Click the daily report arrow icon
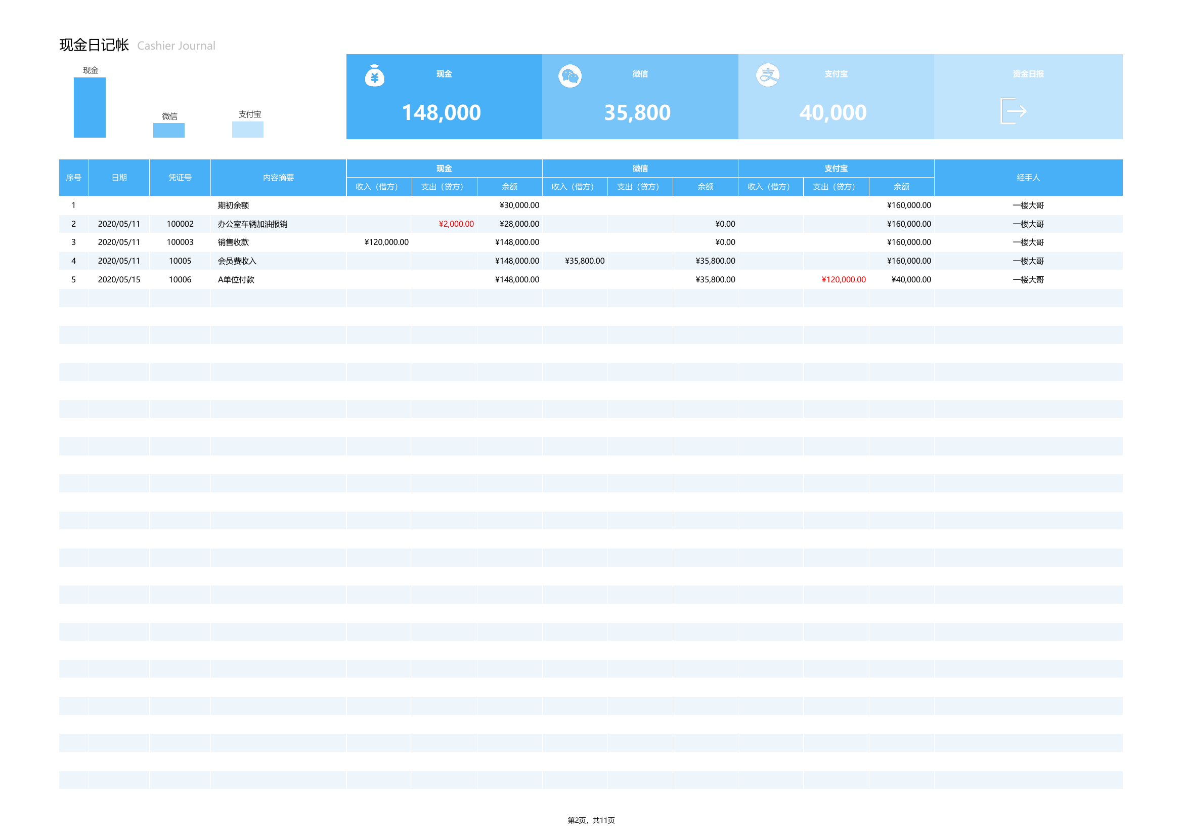Image resolution: width=1183 pixels, height=837 pixels. tap(1014, 111)
